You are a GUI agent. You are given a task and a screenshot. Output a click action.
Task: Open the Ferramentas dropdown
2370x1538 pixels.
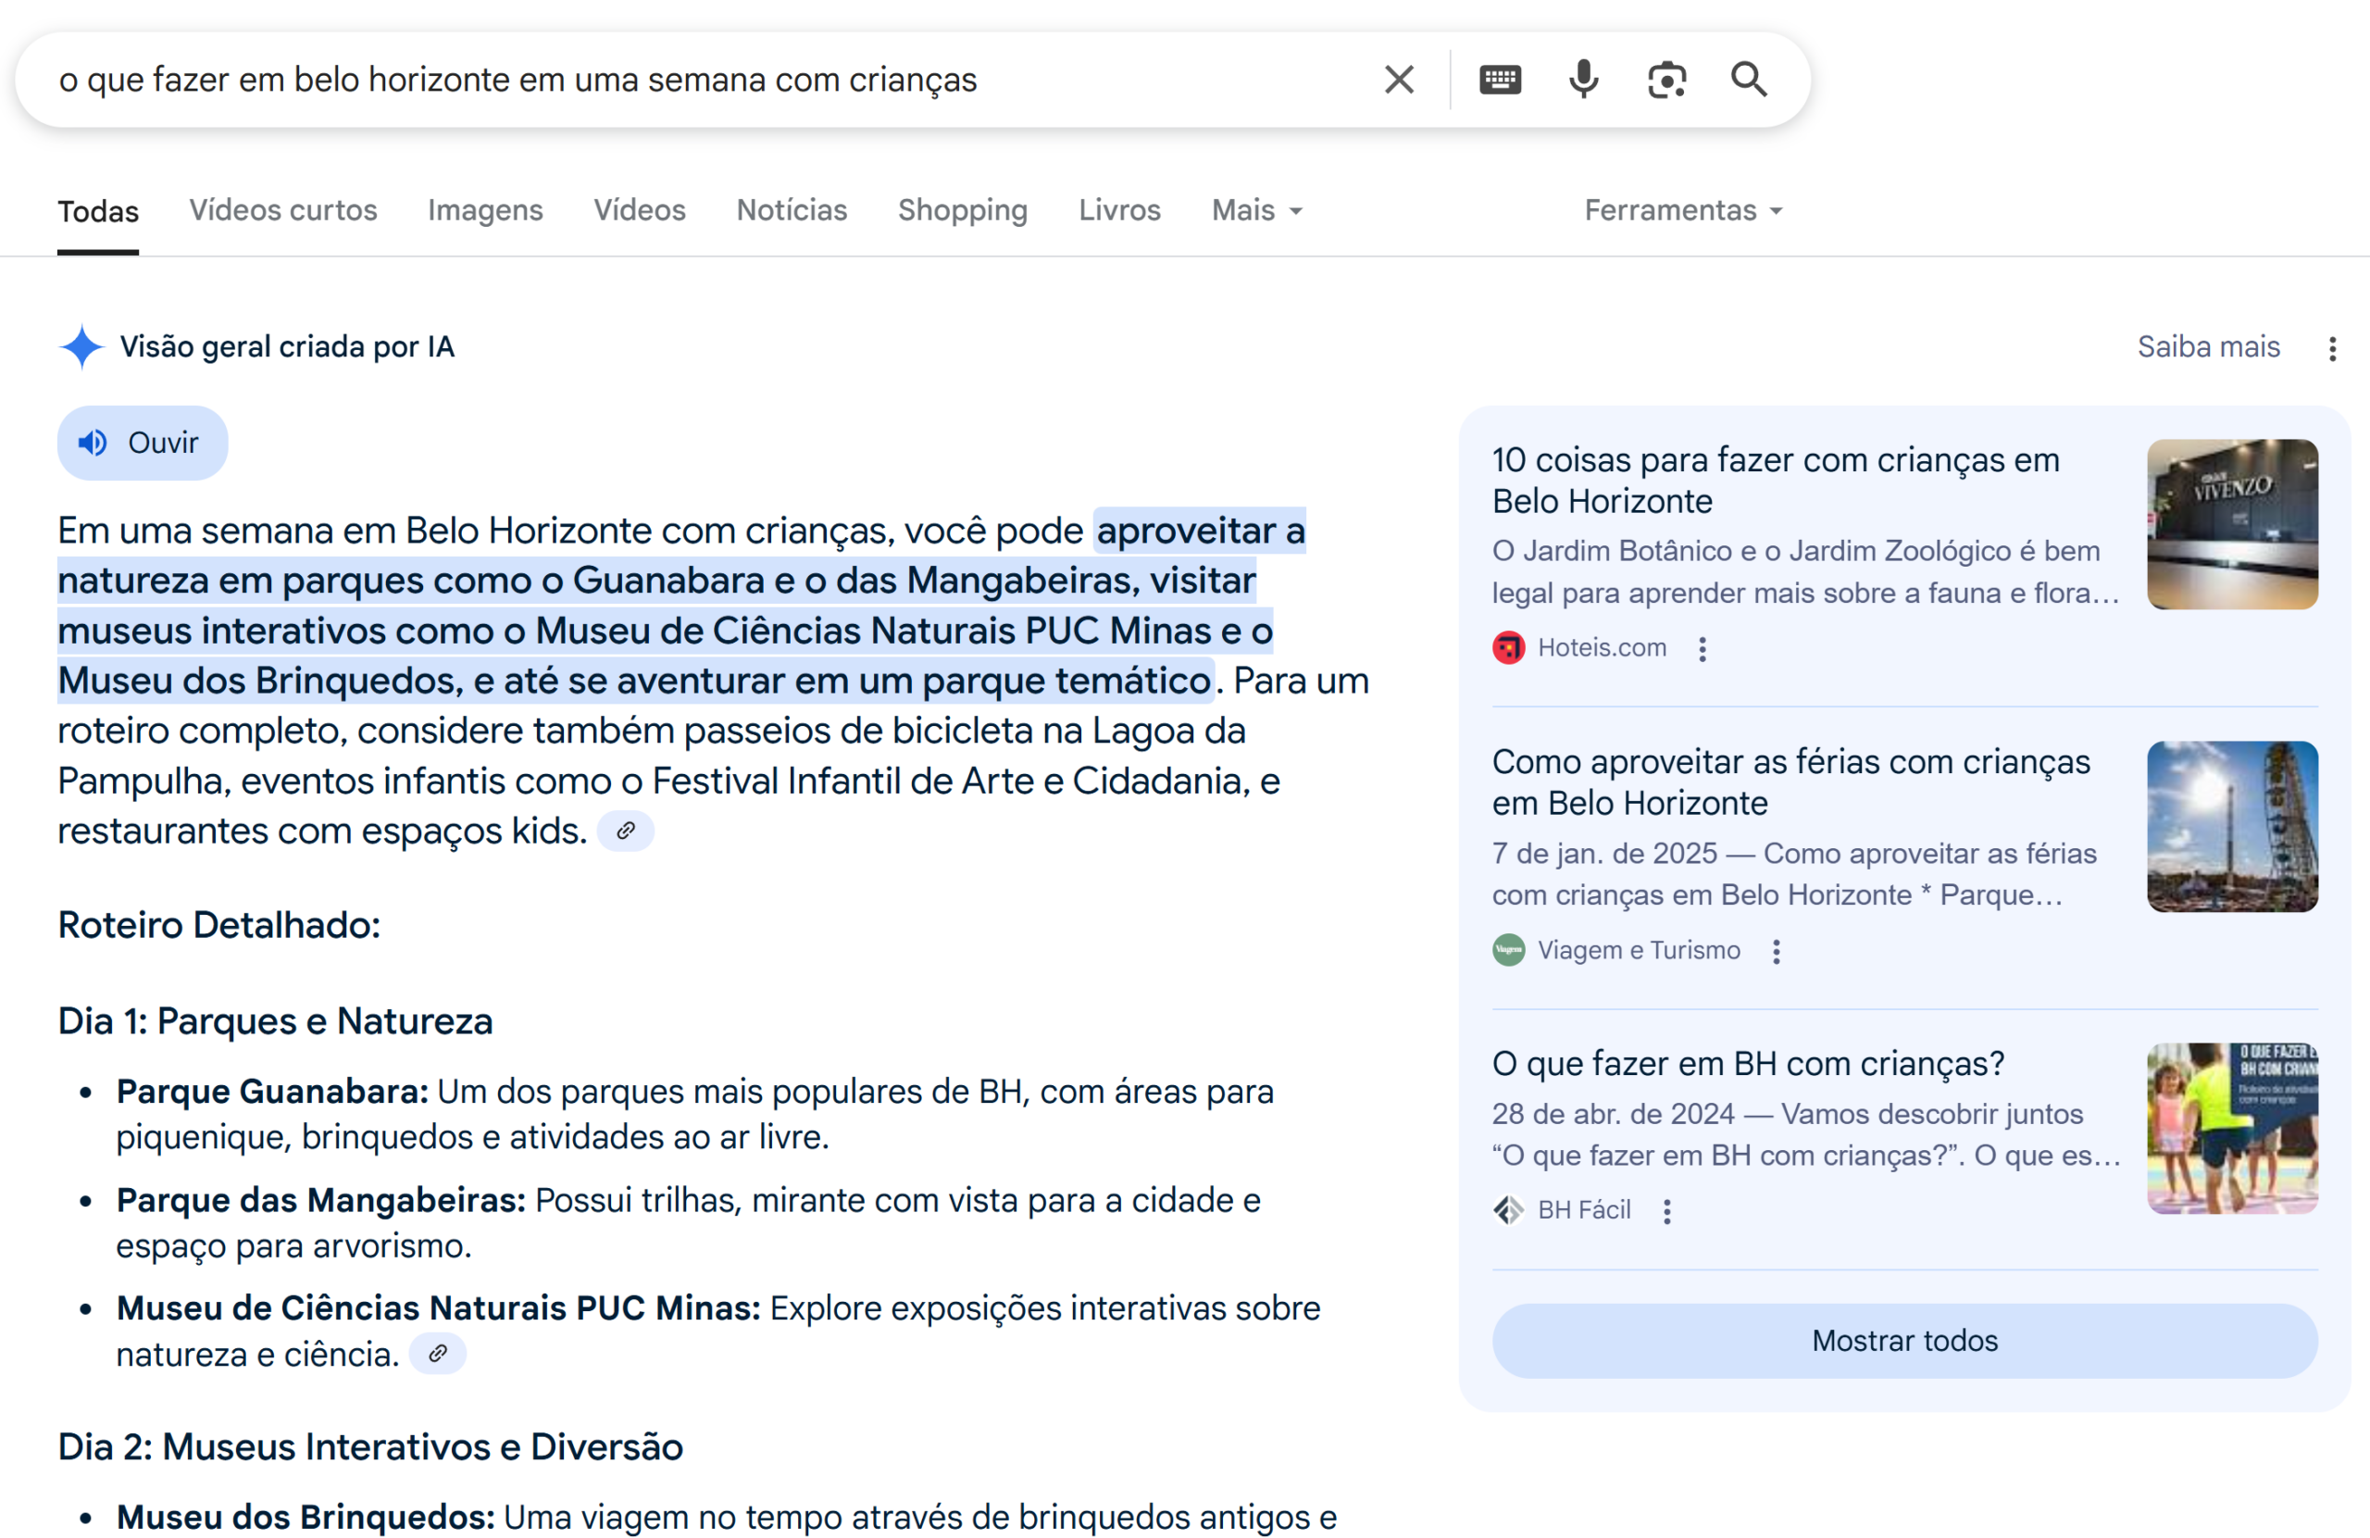[x=1683, y=210]
